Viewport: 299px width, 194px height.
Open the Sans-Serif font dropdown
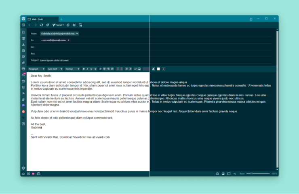[x=55, y=69]
